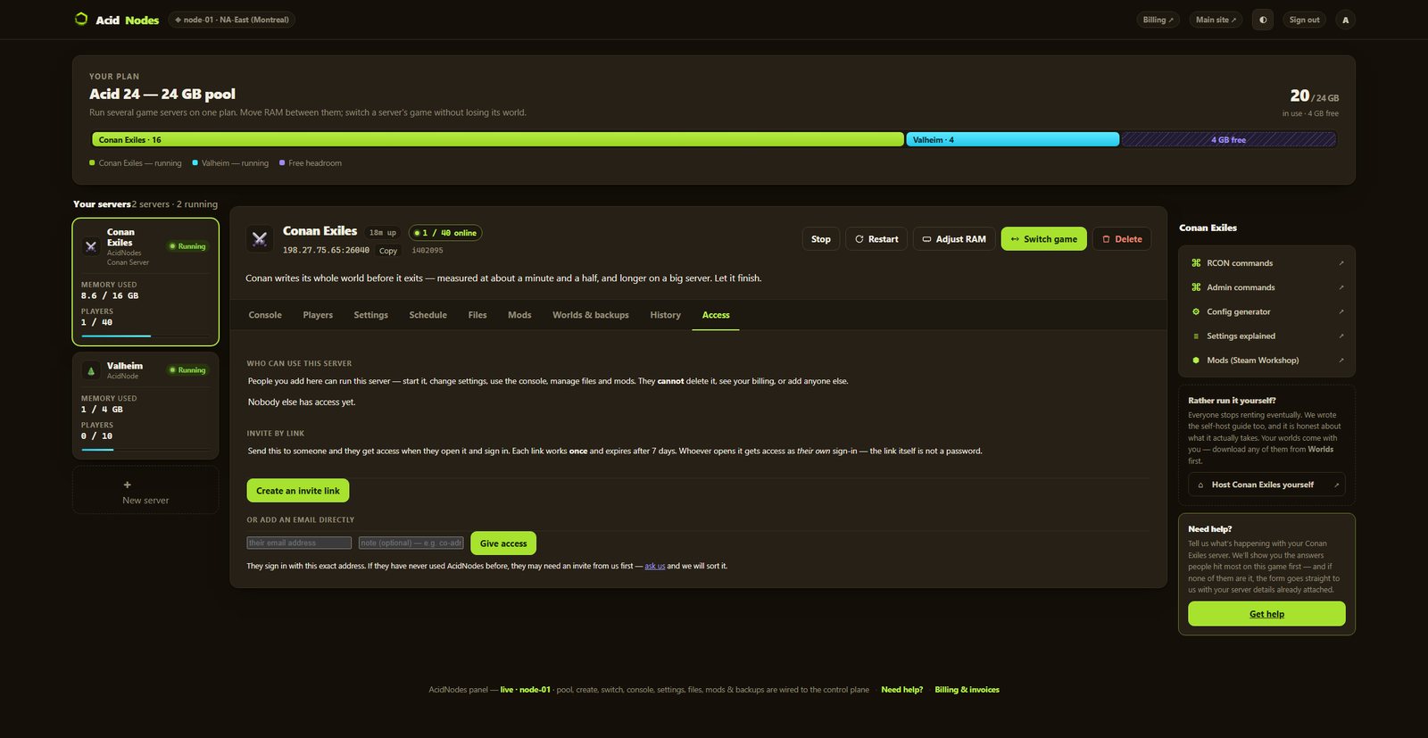Click the trash icon on Delete

[x=1106, y=239]
